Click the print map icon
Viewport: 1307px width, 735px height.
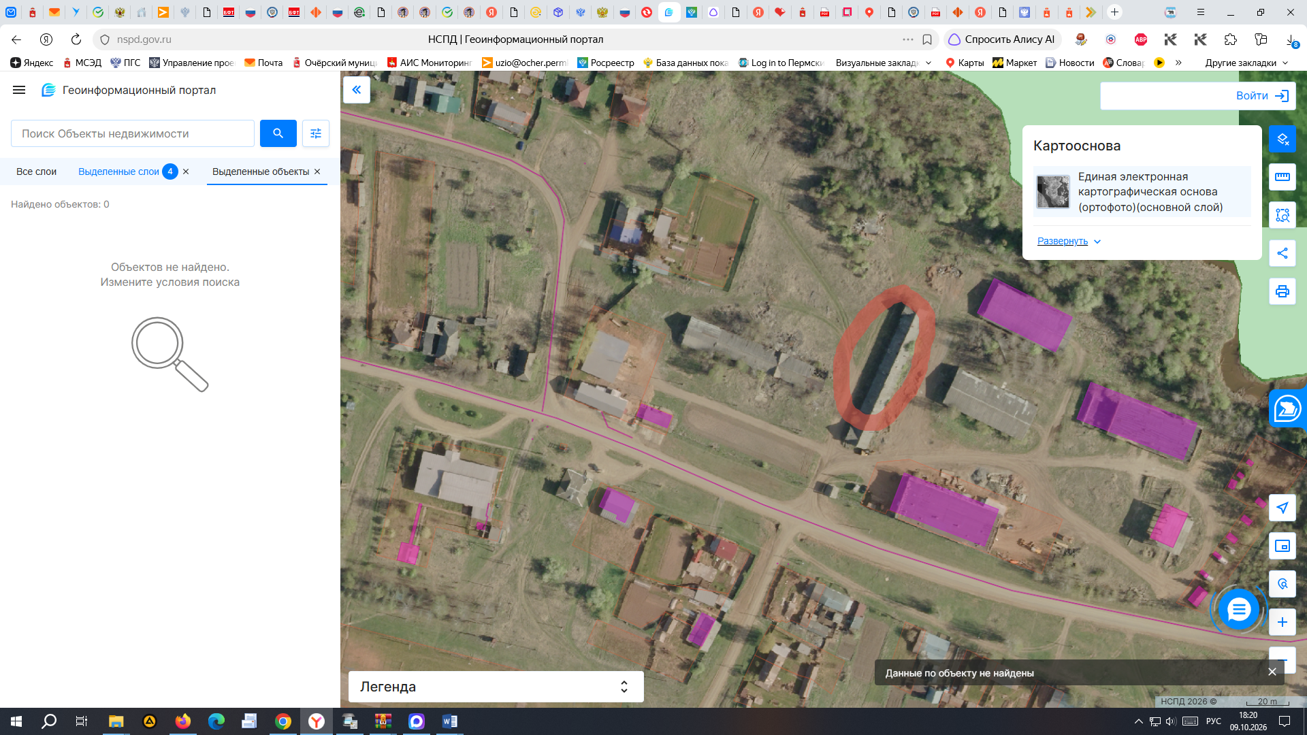pos(1282,291)
